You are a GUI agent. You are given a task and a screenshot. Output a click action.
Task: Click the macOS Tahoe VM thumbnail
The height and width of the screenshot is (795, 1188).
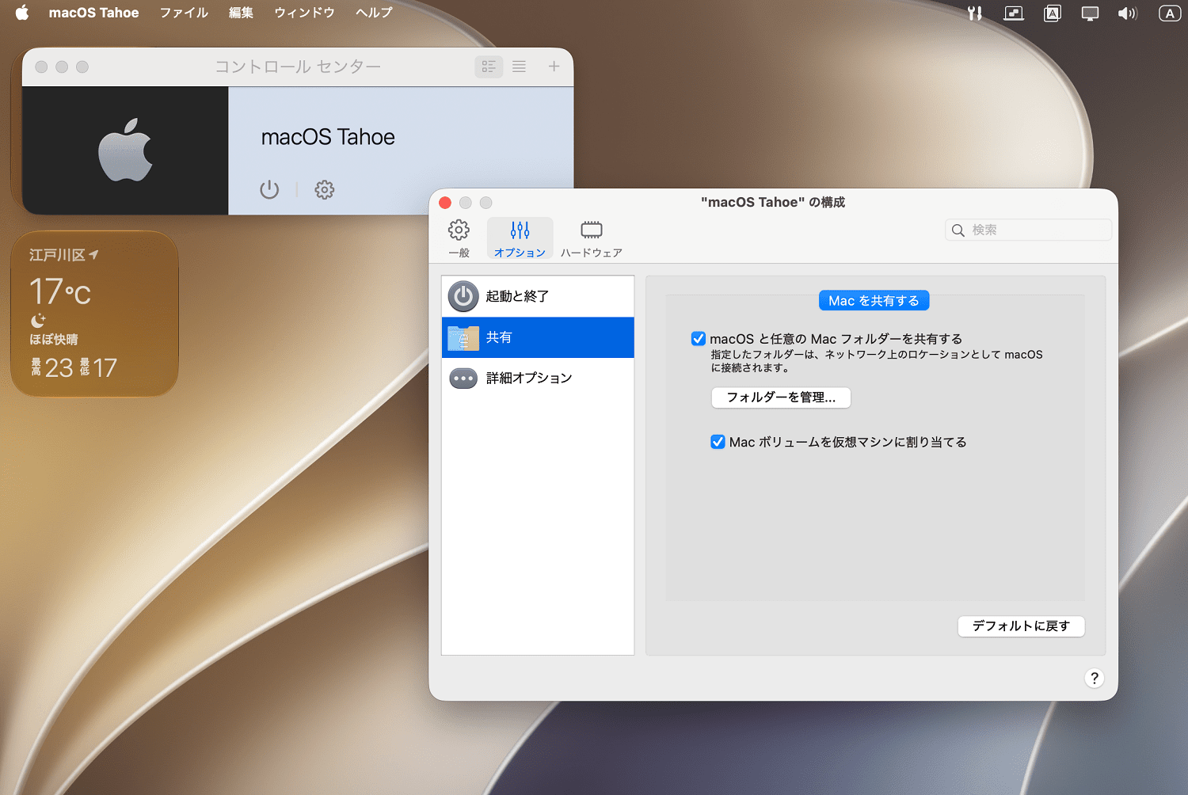[125, 150]
